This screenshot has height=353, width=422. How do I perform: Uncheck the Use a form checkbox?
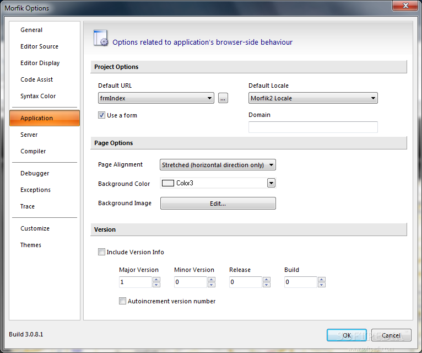point(101,115)
